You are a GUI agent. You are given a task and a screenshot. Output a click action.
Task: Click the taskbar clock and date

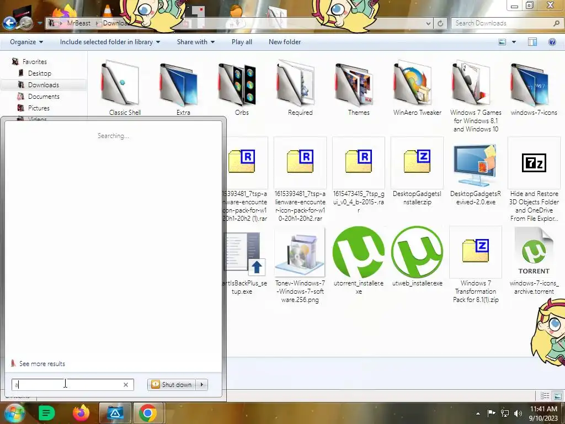click(543, 413)
